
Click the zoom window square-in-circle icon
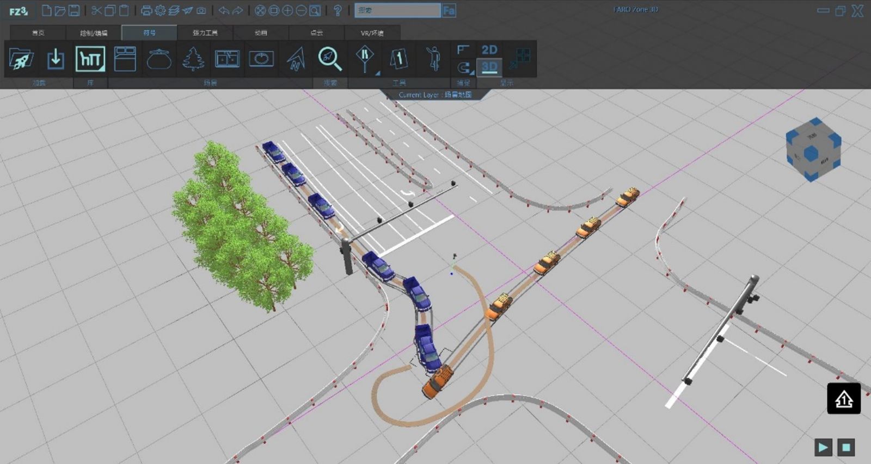click(x=274, y=10)
